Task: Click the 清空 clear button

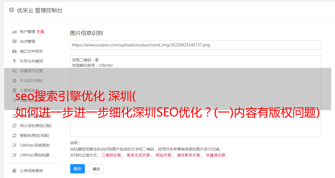Action: (96, 169)
